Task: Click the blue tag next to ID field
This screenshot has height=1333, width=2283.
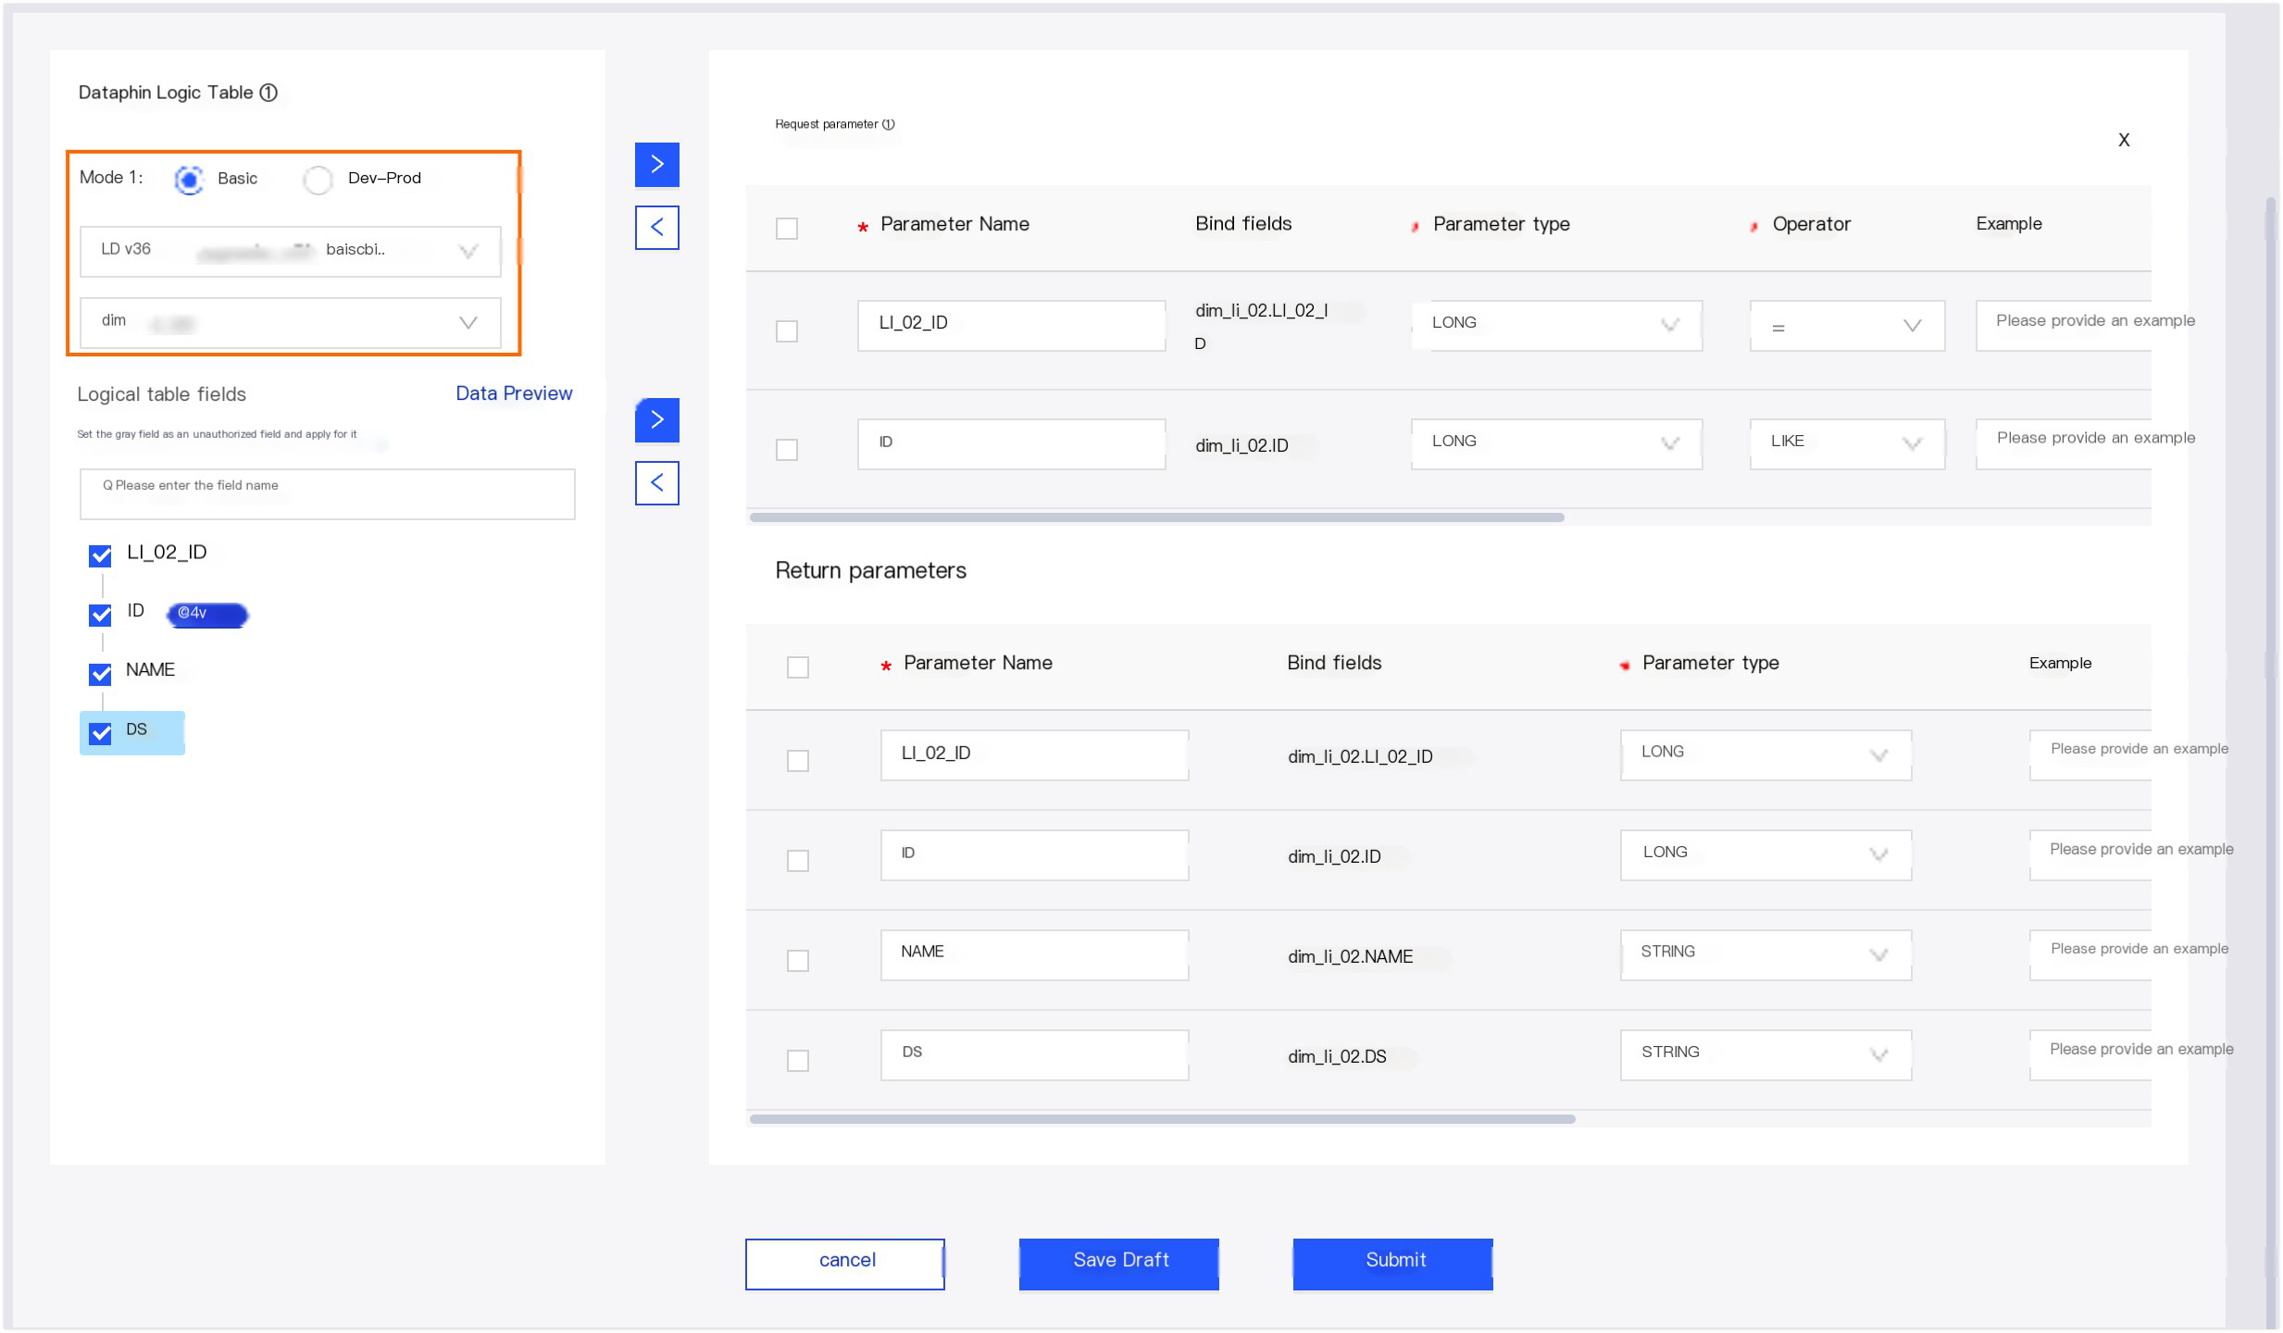Action: pos(206,614)
